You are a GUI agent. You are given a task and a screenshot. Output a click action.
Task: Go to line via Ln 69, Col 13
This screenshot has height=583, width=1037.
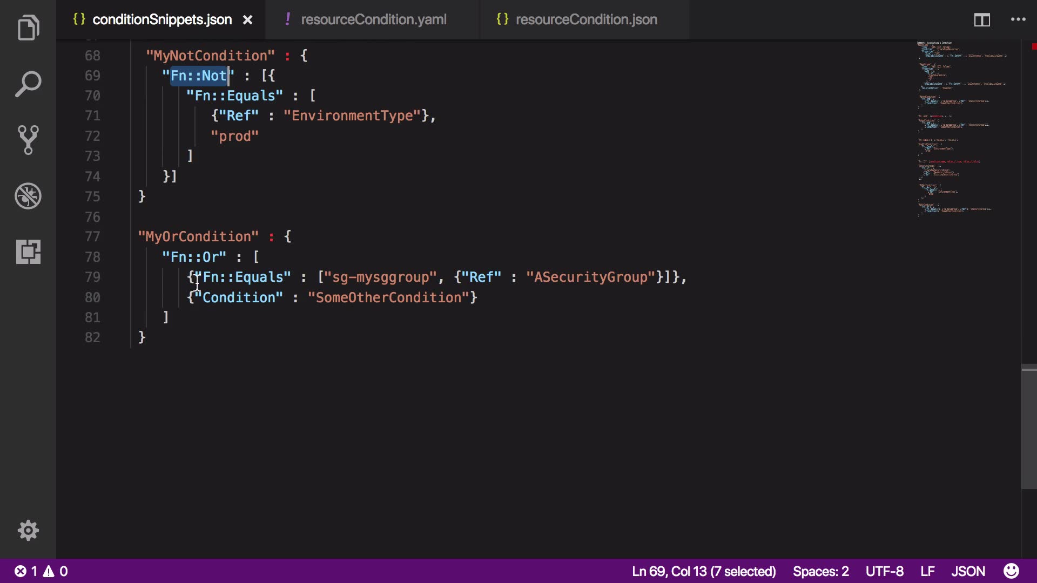pyautogui.click(x=703, y=571)
